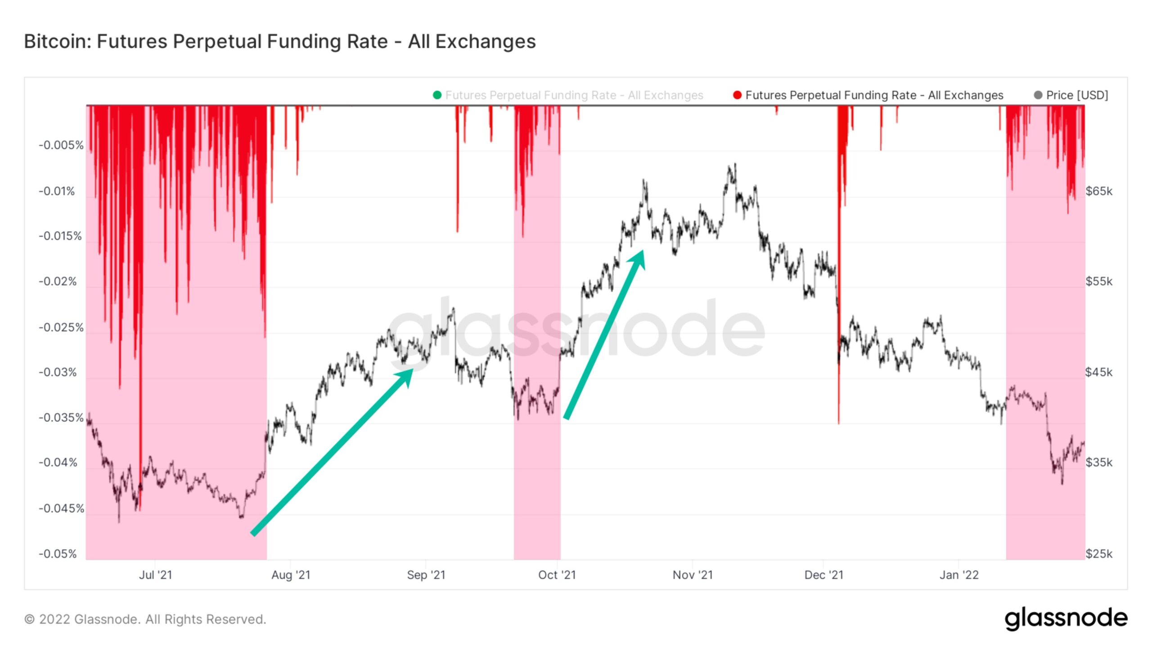This screenshot has width=1152, height=648.
Task: Click the glassnode logo at bottom right
Action: click(1066, 619)
